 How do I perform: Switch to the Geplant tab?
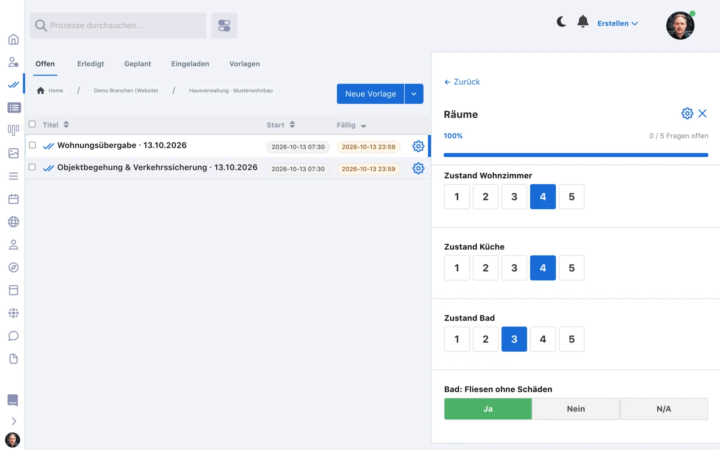click(138, 64)
